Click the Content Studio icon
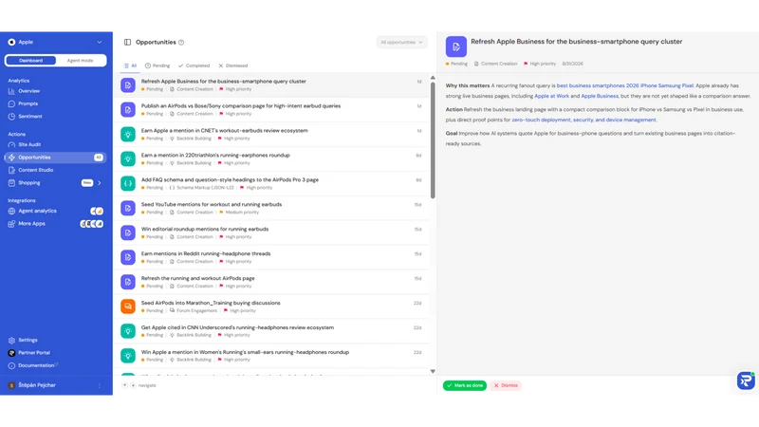 (x=11, y=170)
